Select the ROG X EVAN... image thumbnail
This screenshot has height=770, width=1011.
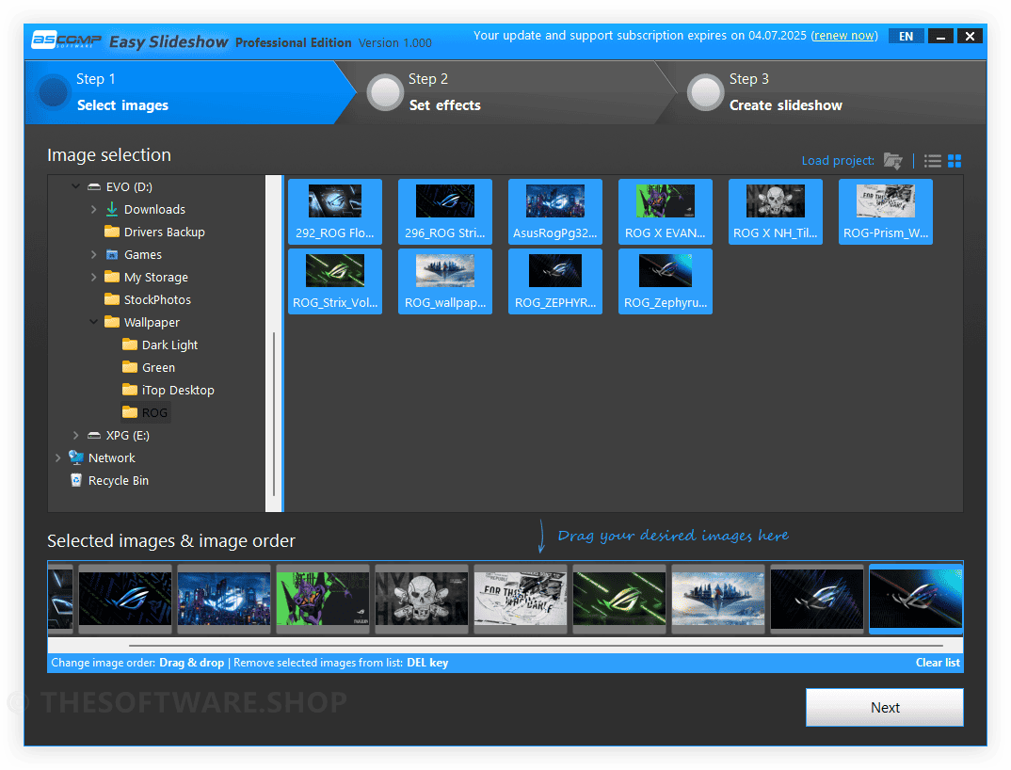point(666,212)
